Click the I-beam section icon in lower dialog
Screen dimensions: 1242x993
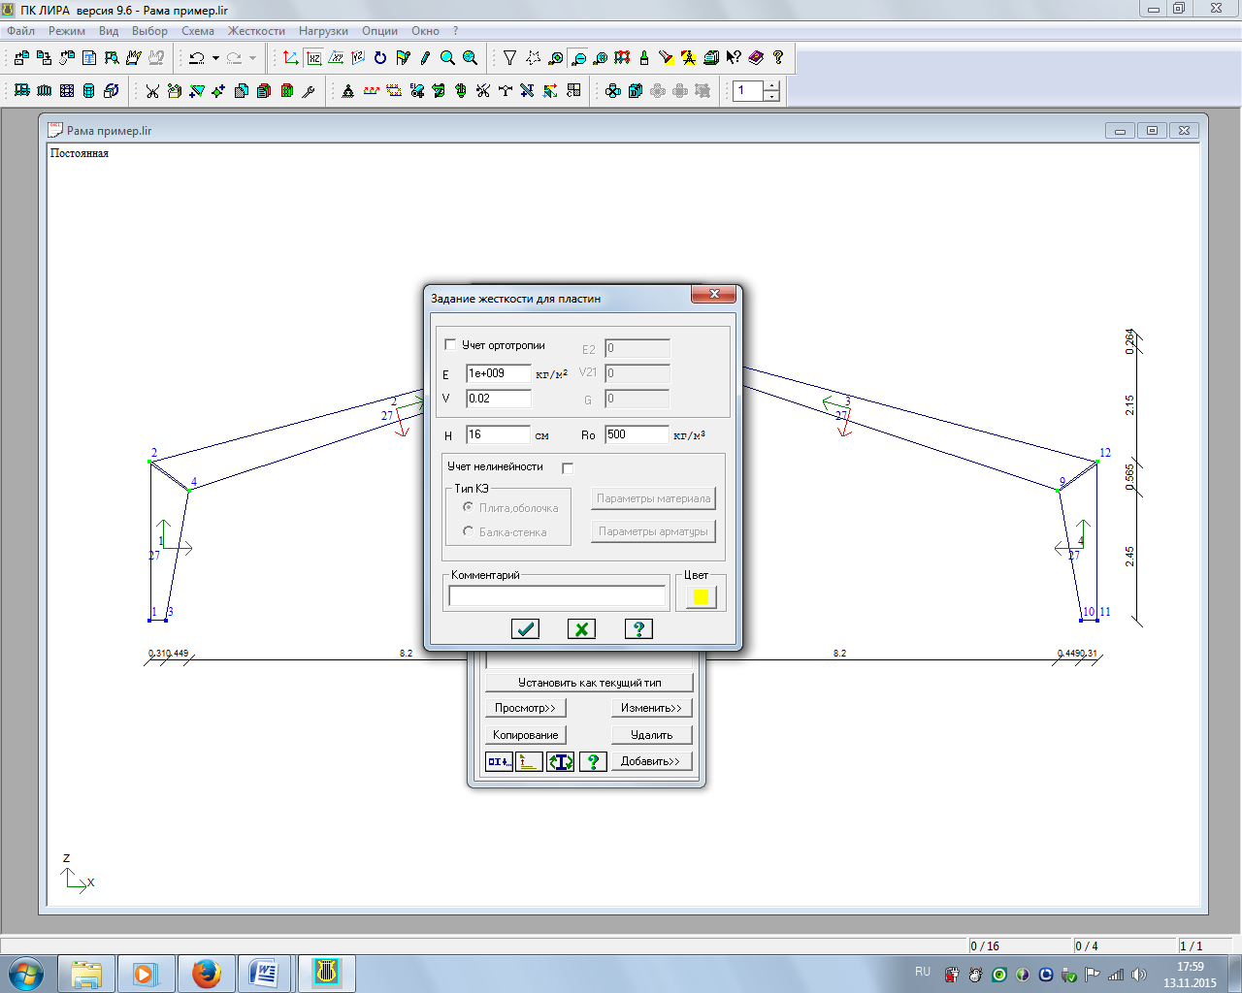pyautogui.click(x=560, y=762)
